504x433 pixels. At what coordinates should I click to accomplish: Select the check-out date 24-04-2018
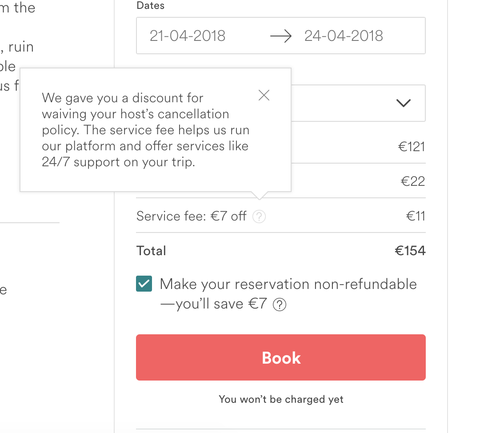pos(344,36)
